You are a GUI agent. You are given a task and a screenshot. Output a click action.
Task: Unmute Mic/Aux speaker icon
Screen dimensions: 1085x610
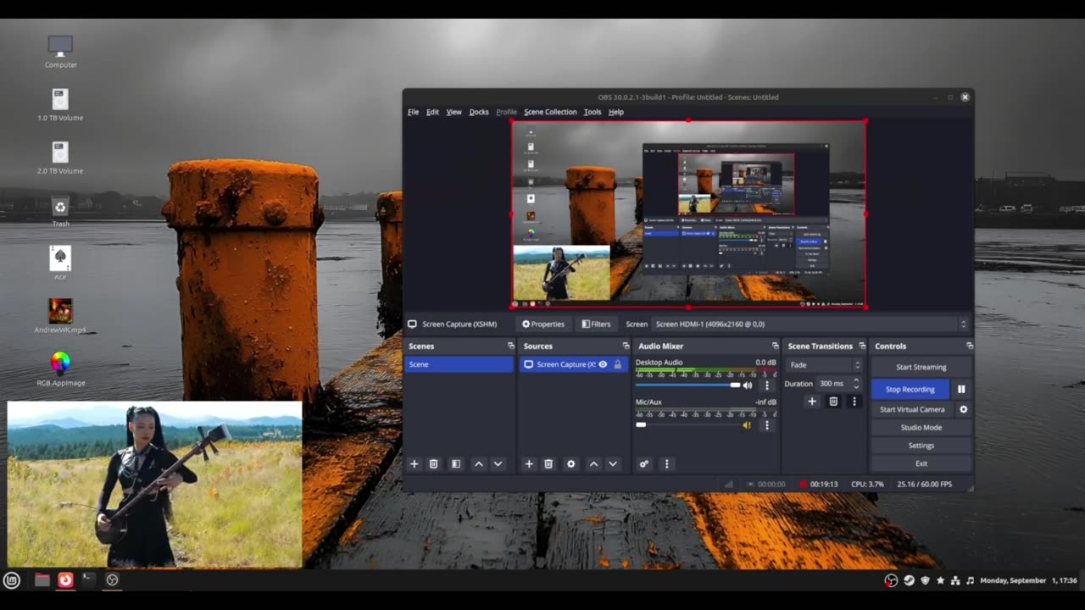[x=747, y=424]
